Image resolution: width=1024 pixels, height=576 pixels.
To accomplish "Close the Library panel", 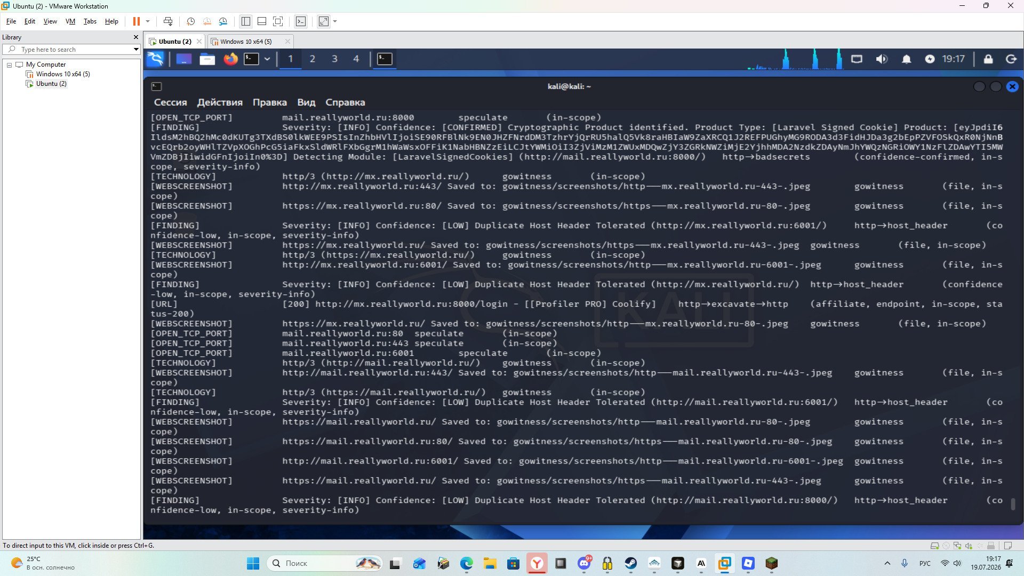I will click(x=136, y=37).
